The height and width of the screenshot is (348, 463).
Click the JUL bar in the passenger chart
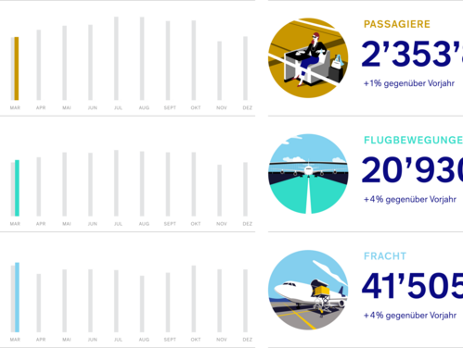(x=116, y=58)
